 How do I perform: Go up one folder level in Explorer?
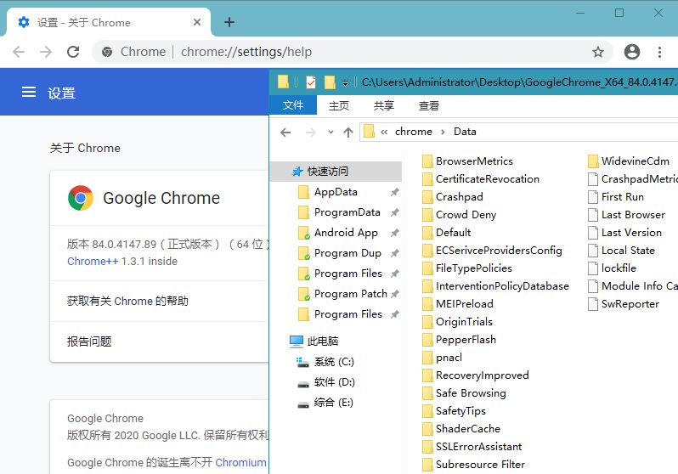348,133
